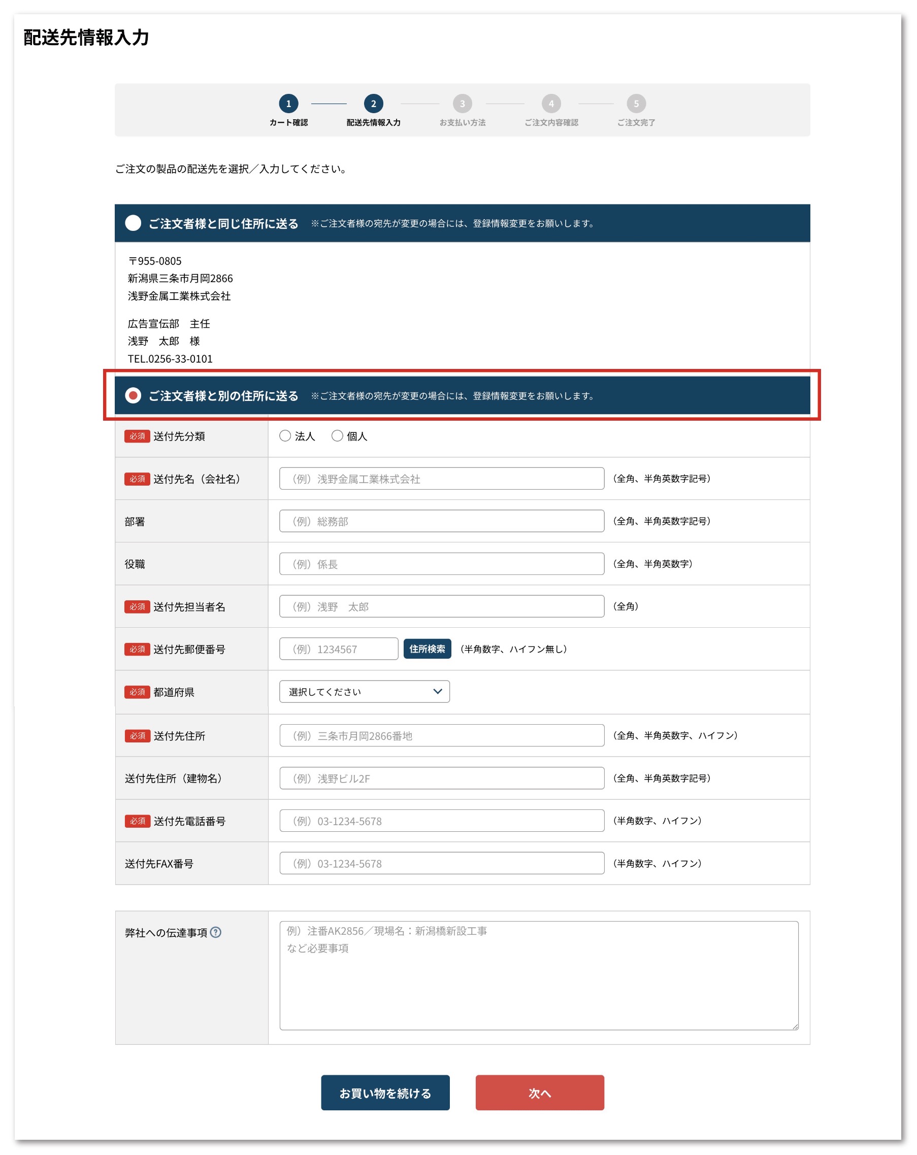The height and width of the screenshot is (1155, 917).
Task: Click the 住所検索 address search button
Action: pos(427,649)
